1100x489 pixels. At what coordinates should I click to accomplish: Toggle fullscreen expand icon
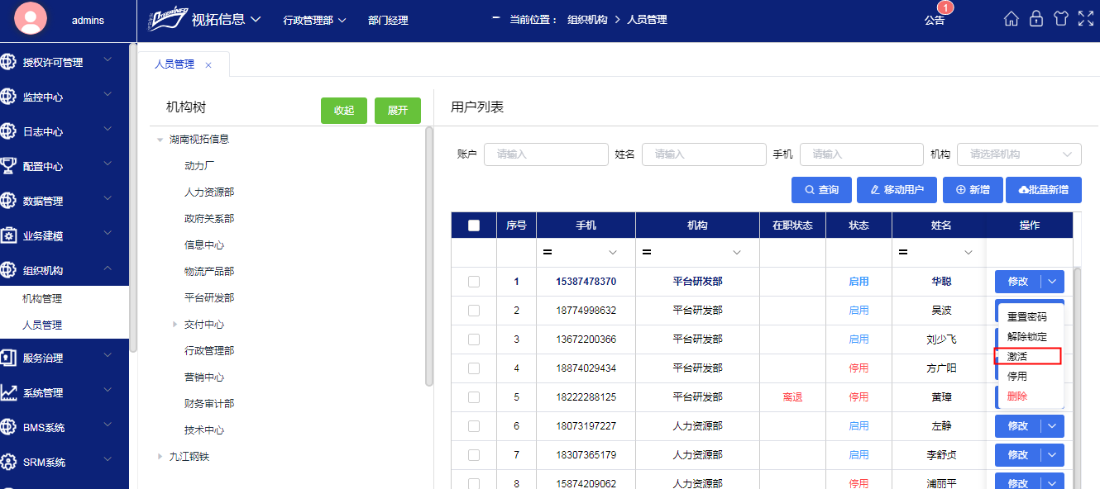tap(1086, 19)
